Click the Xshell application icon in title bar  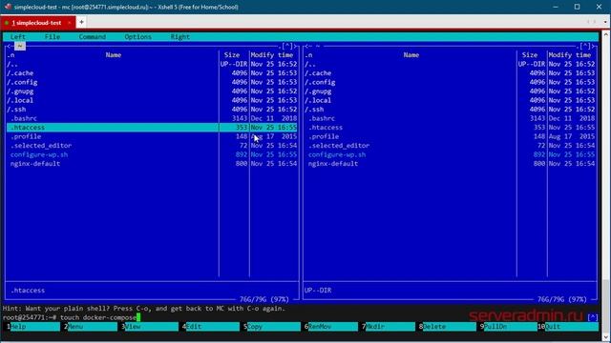[8, 7]
